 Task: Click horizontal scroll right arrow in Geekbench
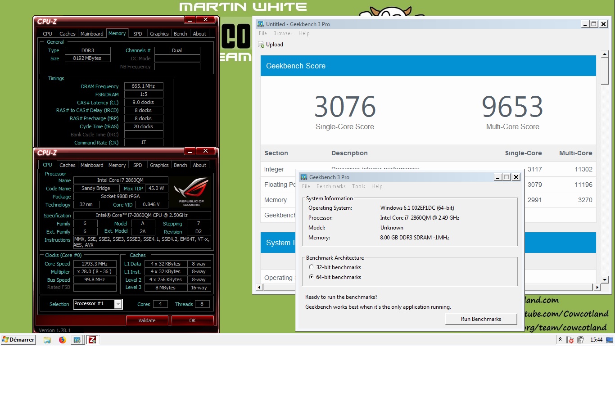[x=597, y=287]
